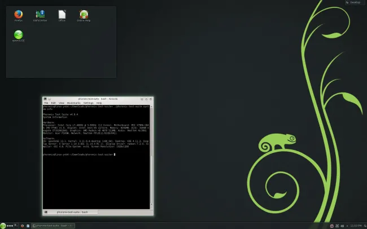Viewport: 367px width, 229px height.
Task: Close the Konsole window
Action: point(151,99)
